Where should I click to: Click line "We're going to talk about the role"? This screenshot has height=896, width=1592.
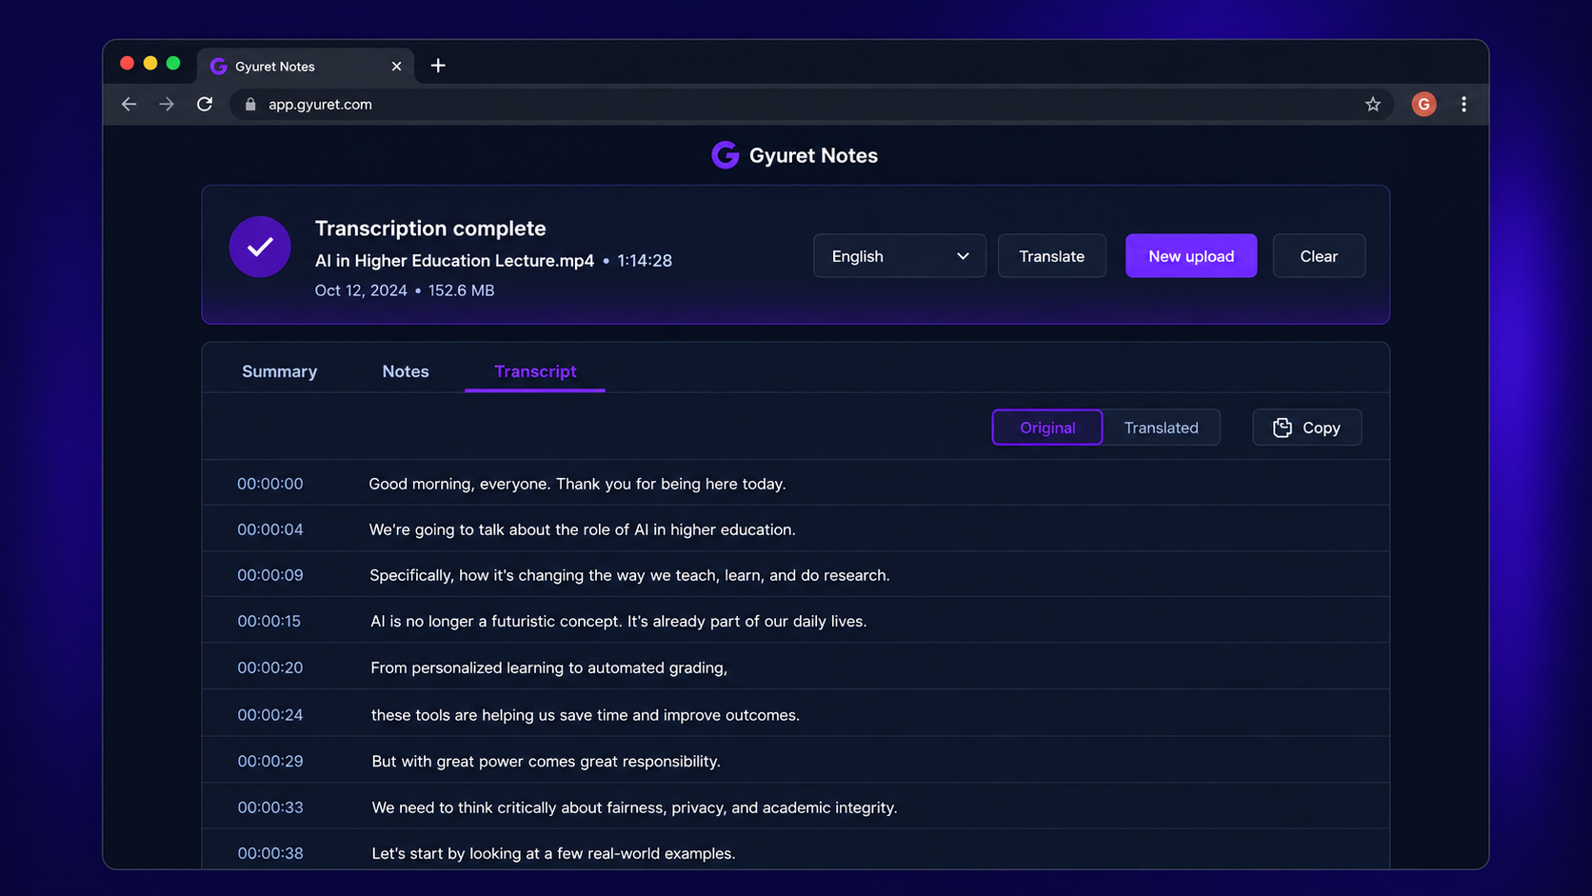click(x=582, y=529)
